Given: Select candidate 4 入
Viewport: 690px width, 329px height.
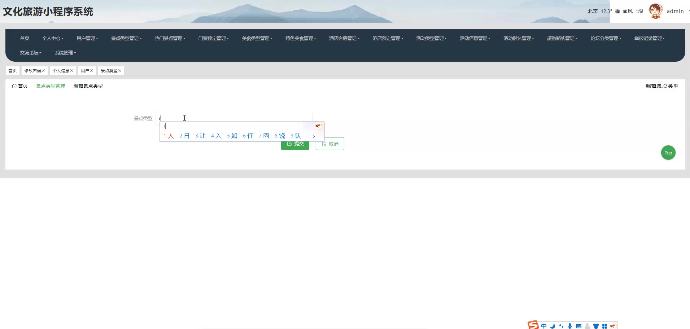Looking at the screenshot, I should [216, 136].
